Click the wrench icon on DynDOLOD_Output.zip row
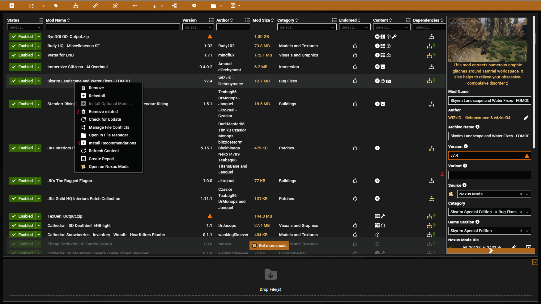The width and height of the screenshot is (541, 304). [x=394, y=36]
